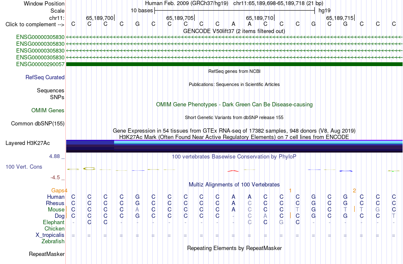Click position marker 65,189,715
The image size is (403, 264).
coord(340,18)
